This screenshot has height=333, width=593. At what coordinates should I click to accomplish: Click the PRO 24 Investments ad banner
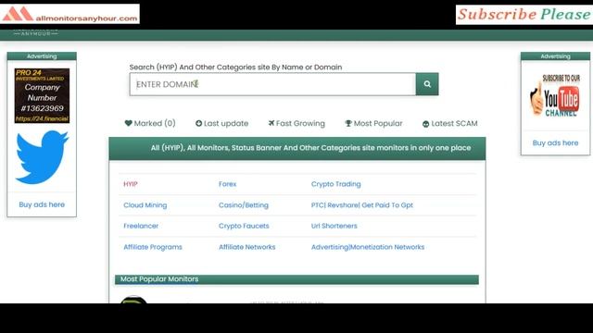tap(42, 95)
